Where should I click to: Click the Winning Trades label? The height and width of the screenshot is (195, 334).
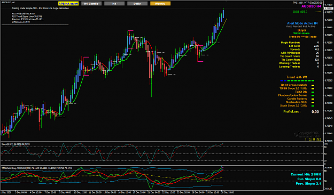point(290,63)
